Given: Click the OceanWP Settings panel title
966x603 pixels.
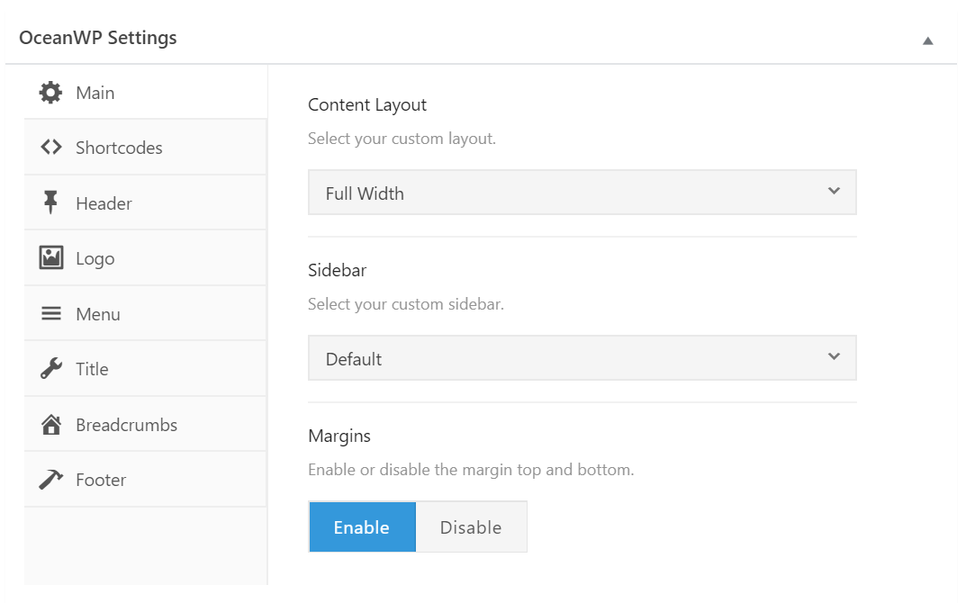Looking at the screenshot, I should pyautogui.click(x=98, y=38).
